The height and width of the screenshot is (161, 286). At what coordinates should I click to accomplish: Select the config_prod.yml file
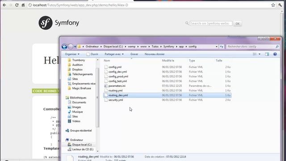pos(167,76)
